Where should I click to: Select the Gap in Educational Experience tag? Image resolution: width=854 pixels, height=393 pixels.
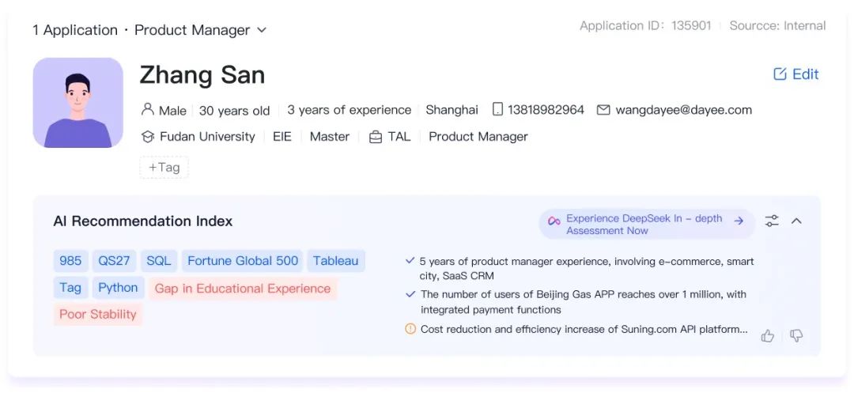tap(243, 289)
